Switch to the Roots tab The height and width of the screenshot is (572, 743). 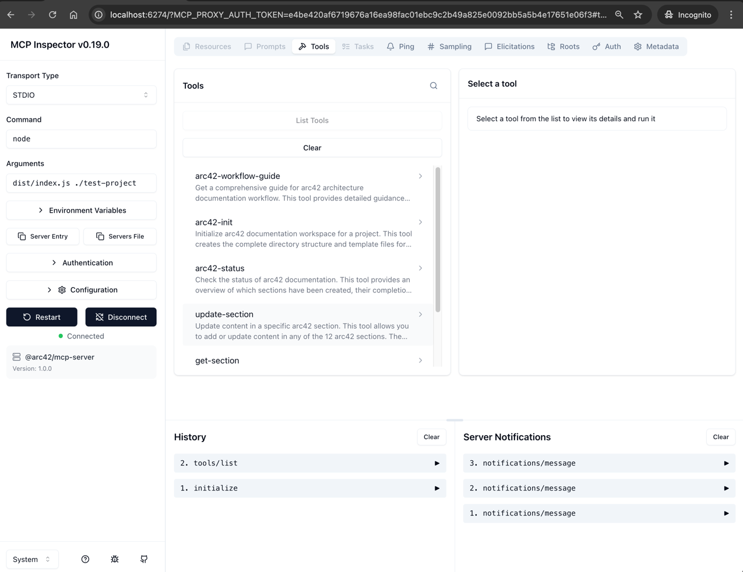click(564, 47)
